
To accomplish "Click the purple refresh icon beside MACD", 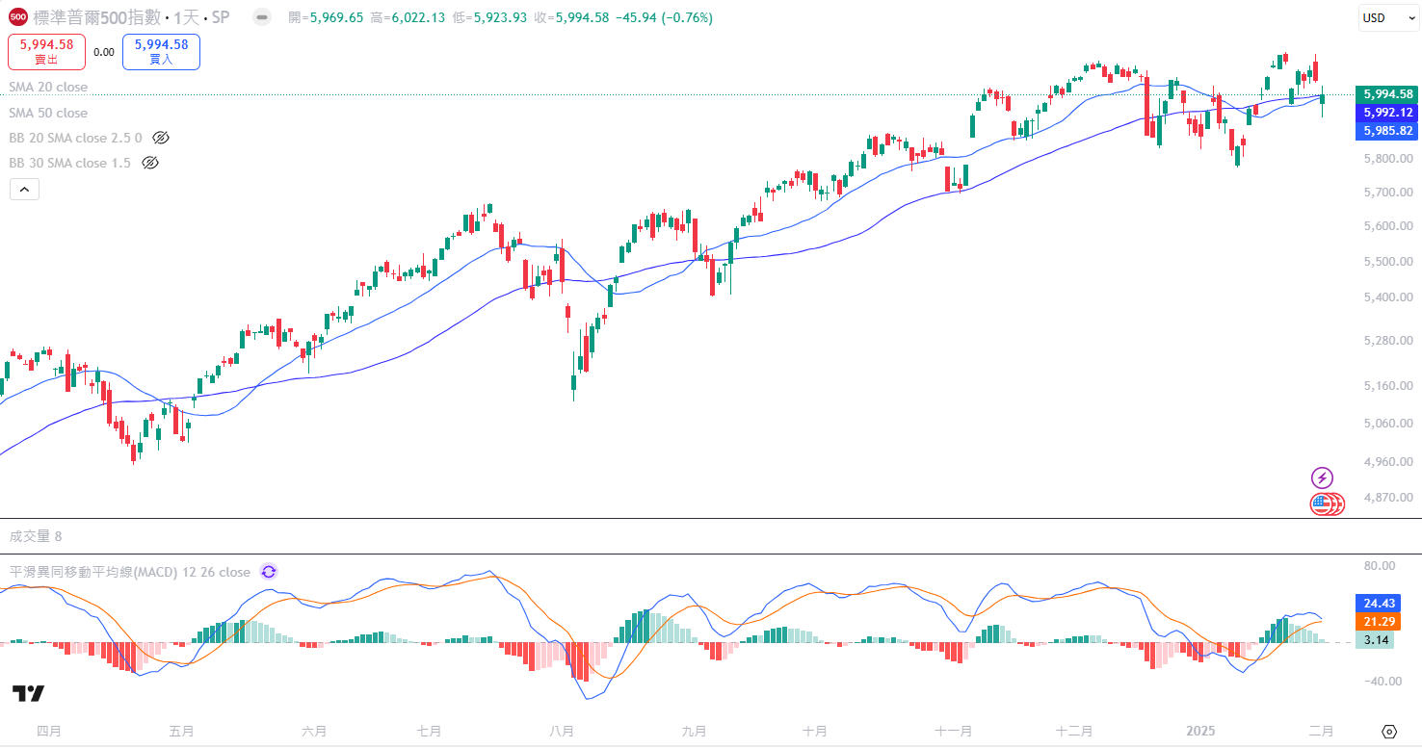I will [269, 572].
